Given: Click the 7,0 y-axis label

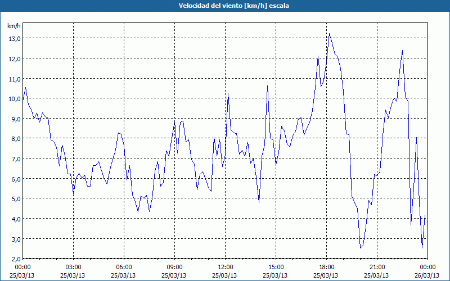Looking at the screenshot, I should coord(16,159).
